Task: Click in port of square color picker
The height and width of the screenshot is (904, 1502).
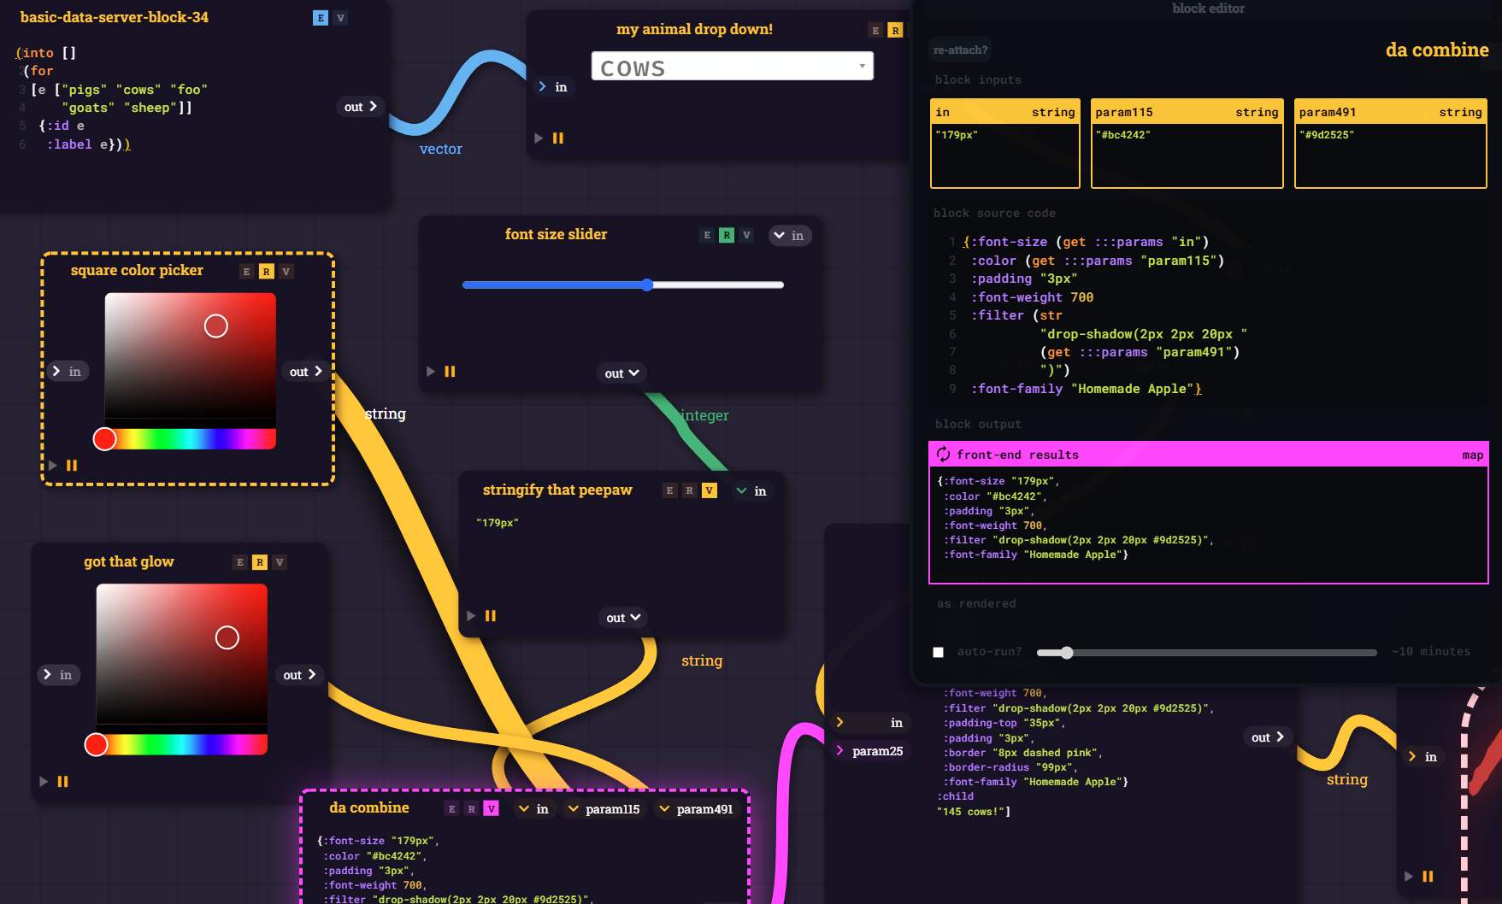Action: (x=68, y=371)
